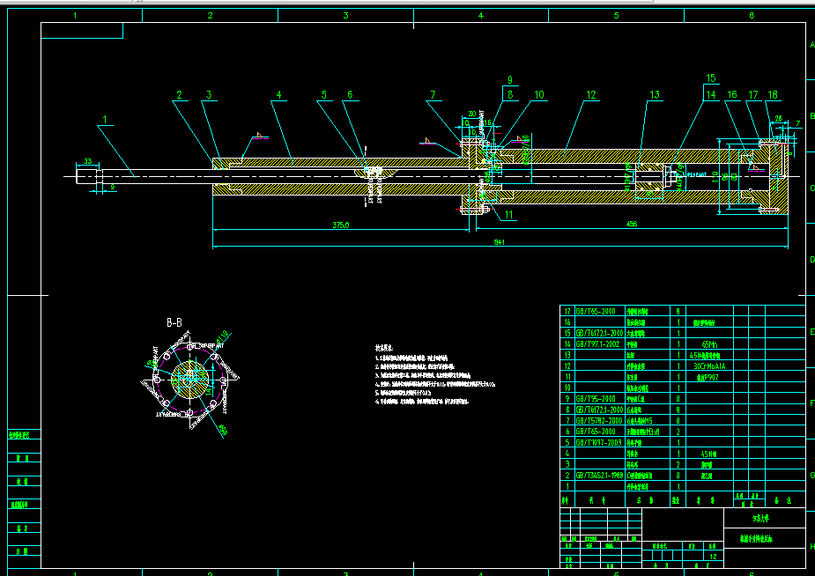
Task: Select balloon number 5 above the shaft key
Action: coord(324,95)
